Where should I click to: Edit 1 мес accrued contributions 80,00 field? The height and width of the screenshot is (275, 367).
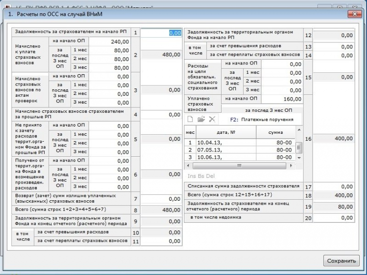point(110,50)
